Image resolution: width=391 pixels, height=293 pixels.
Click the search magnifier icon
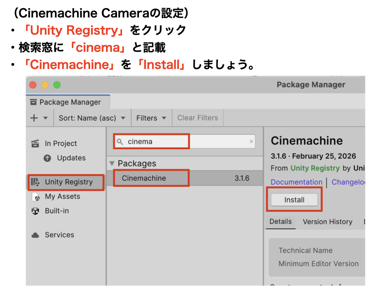(120, 142)
